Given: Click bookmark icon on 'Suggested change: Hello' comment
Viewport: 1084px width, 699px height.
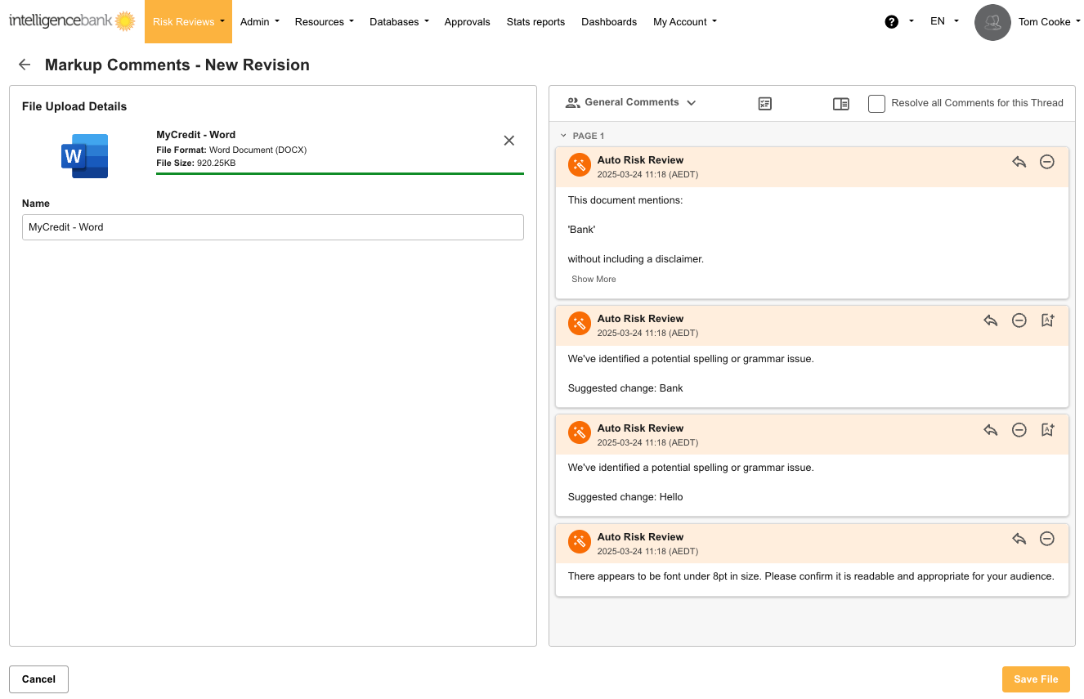Looking at the screenshot, I should [x=1047, y=430].
